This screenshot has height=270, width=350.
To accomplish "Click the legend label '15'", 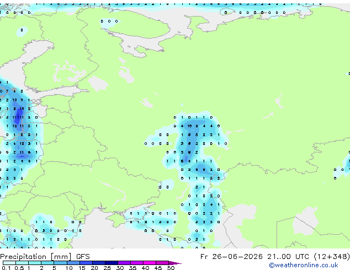I will 82,268.
